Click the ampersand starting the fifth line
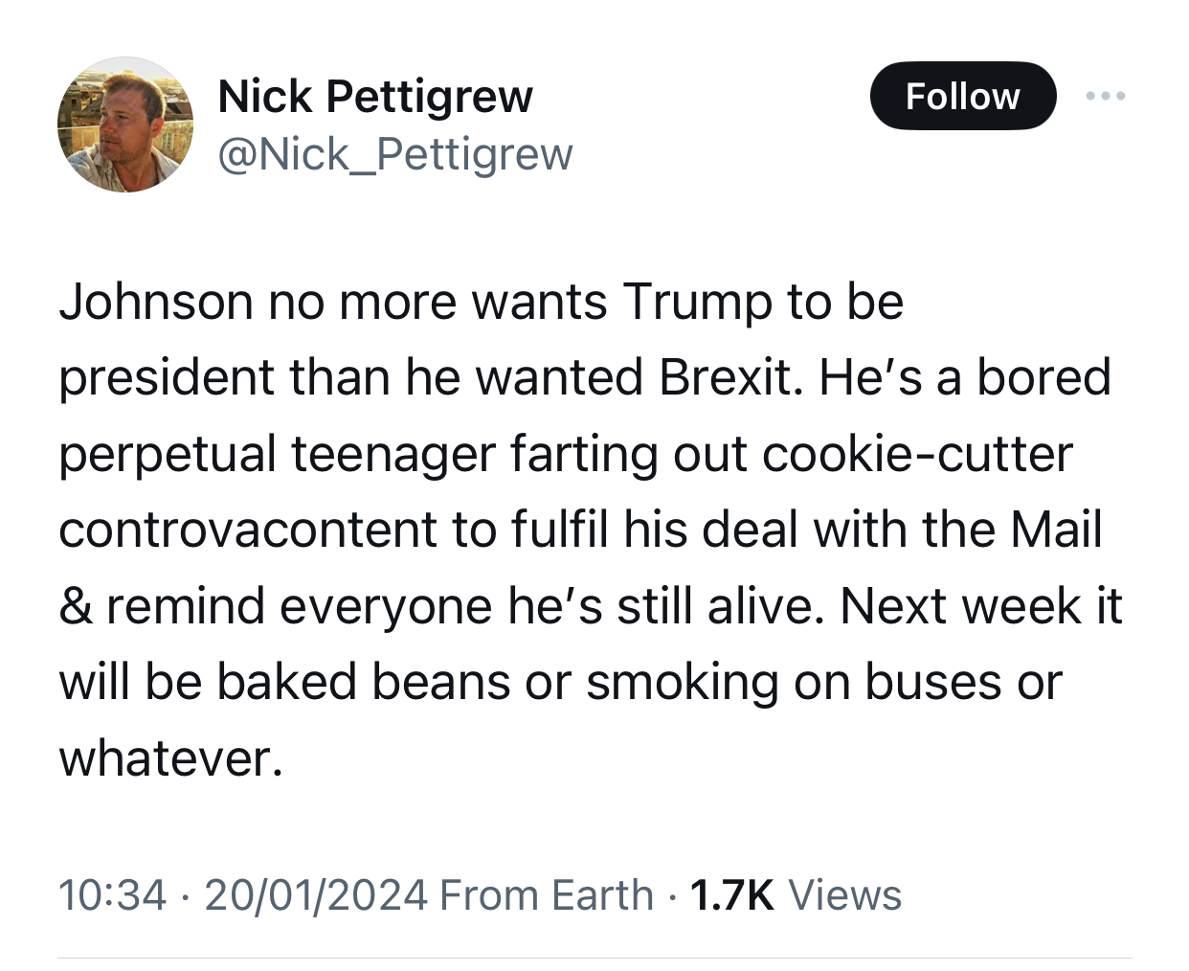The width and height of the screenshot is (1189, 971). pyautogui.click(x=73, y=606)
